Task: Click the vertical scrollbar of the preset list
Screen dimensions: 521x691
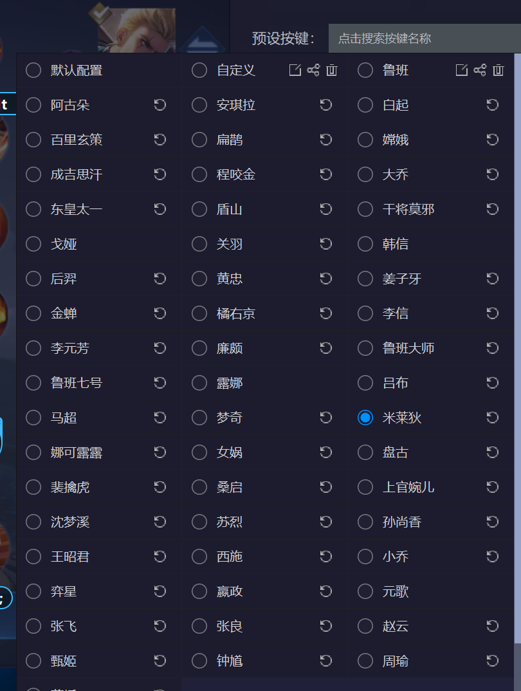Action: [517, 322]
